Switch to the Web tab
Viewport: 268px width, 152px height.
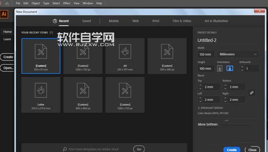click(135, 21)
